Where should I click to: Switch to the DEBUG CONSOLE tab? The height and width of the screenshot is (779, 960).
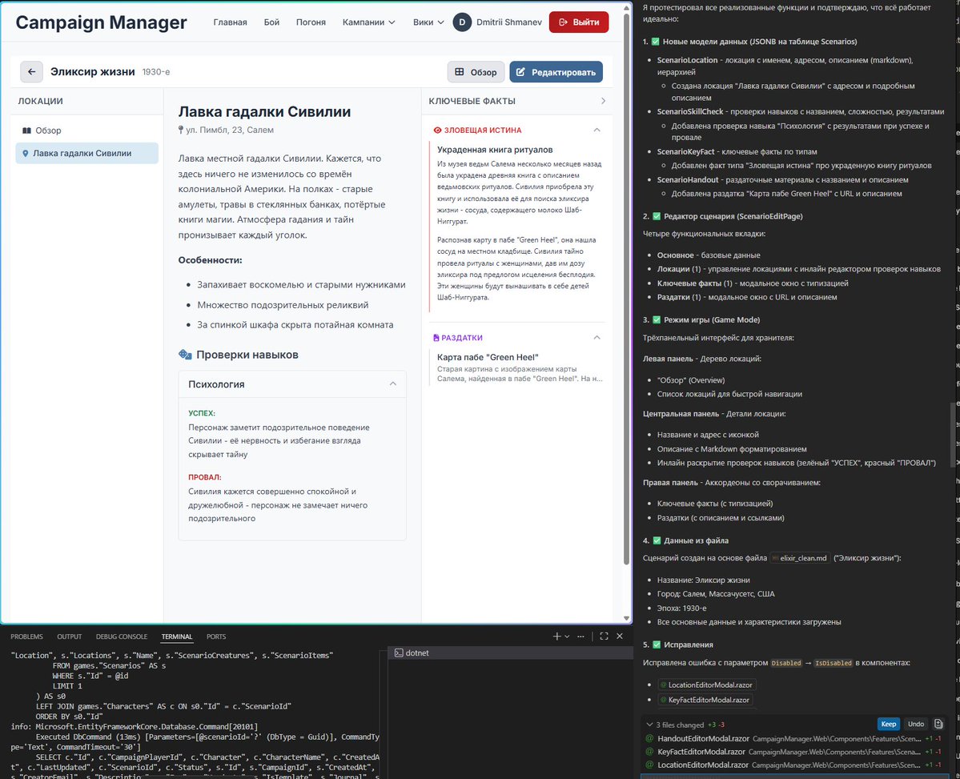coord(122,636)
